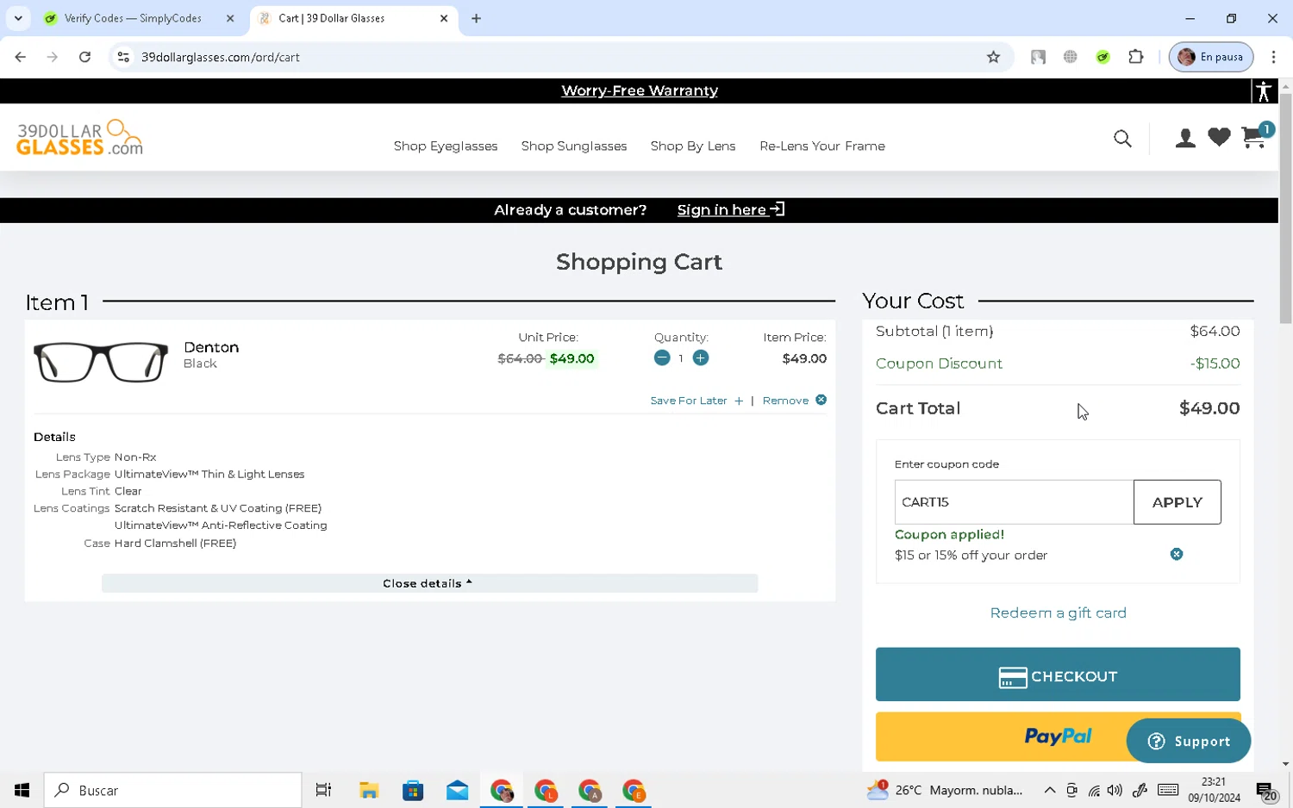Viewport: 1293px width, 808px height.
Task: Remove the Denton item from cart
Action: click(x=794, y=401)
